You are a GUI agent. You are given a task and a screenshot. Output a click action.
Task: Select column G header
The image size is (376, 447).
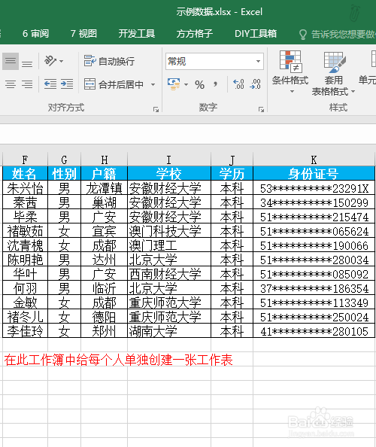[x=64, y=160]
